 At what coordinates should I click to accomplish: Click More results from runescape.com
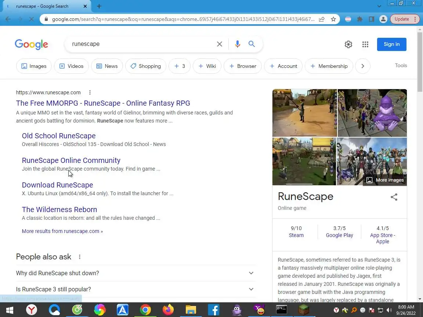click(x=62, y=231)
